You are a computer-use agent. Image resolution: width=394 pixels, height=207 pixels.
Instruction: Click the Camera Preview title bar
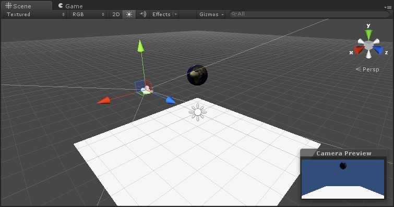click(343, 153)
